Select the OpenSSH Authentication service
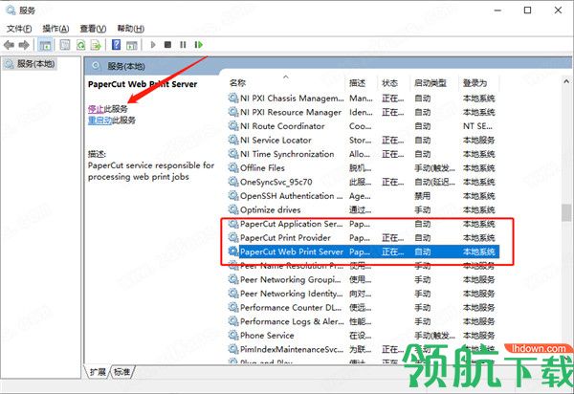Image resolution: width=574 pixels, height=394 pixels. pyautogui.click(x=363, y=196)
